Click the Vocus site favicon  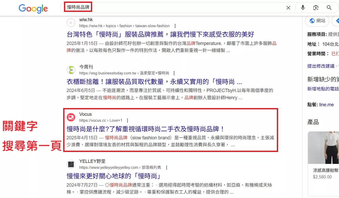click(71, 117)
